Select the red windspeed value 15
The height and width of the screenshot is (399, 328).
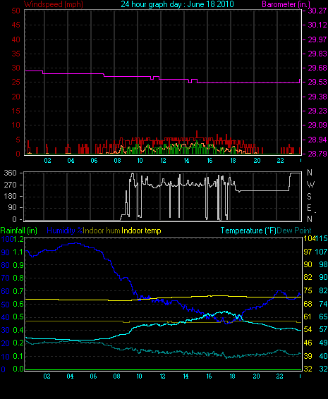click(x=16, y=111)
